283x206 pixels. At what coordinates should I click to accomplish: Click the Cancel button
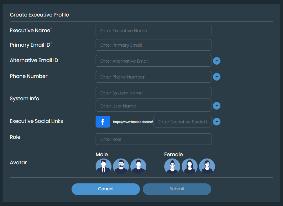pyautogui.click(x=105, y=189)
